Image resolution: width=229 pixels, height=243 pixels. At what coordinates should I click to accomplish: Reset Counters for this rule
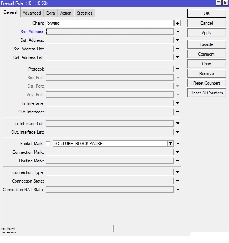click(207, 83)
